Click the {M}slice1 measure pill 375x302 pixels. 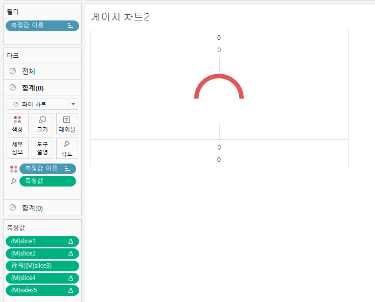pyautogui.click(x=42, y=241)
